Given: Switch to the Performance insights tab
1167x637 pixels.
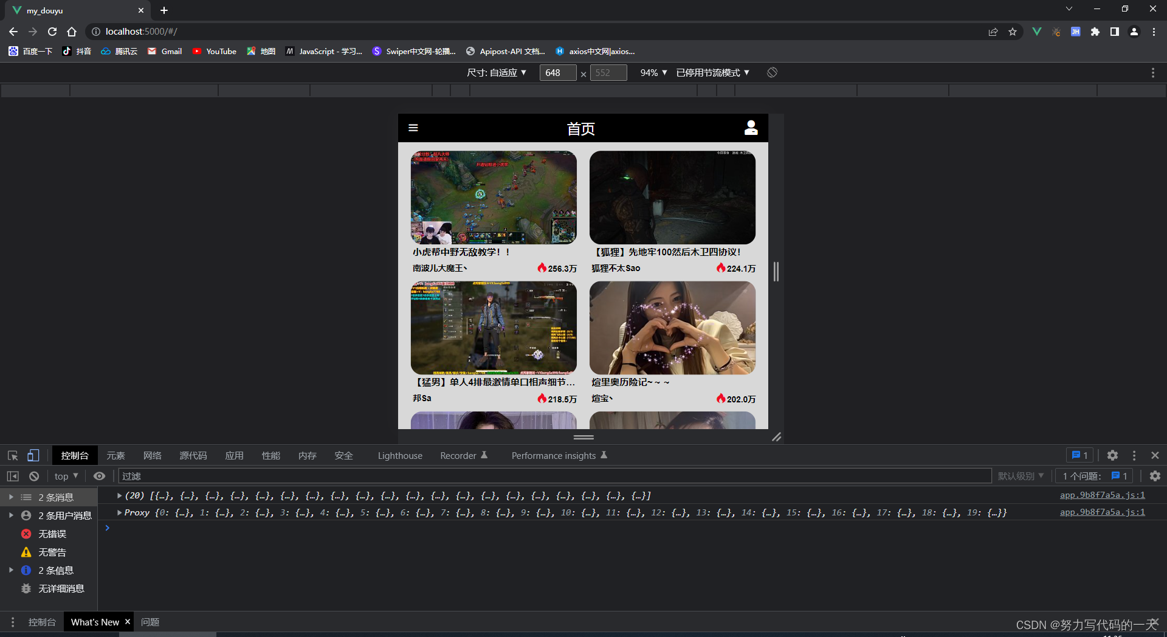Looking at the screenshot, I should pyautogui.click(x=559, y=455).
